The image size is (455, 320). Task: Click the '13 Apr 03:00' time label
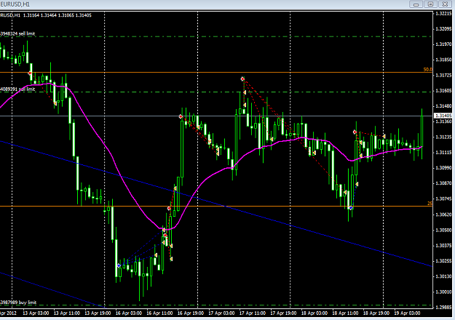tap(36, 313)
